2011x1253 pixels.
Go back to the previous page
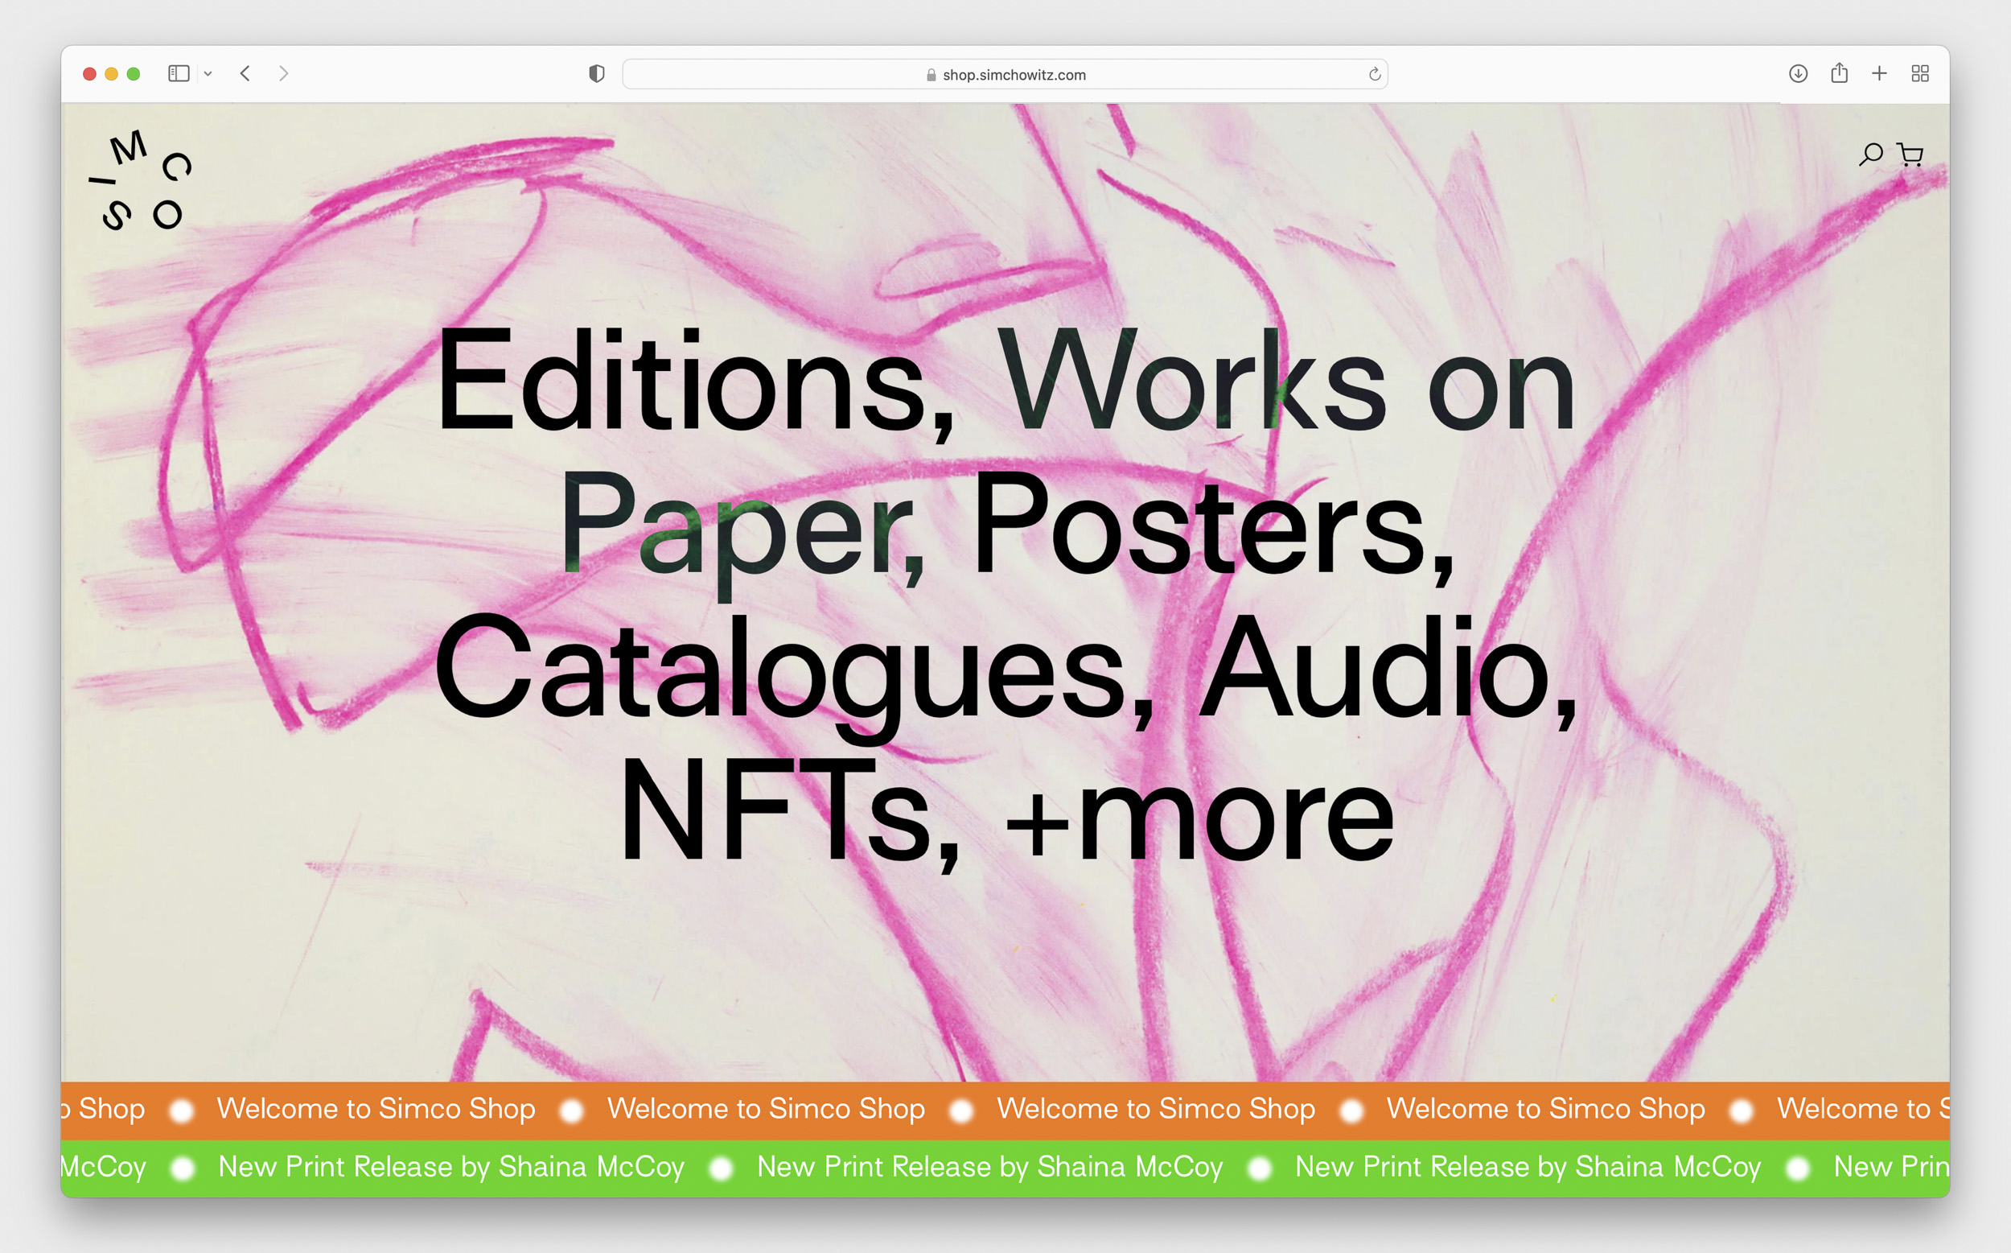245,74
